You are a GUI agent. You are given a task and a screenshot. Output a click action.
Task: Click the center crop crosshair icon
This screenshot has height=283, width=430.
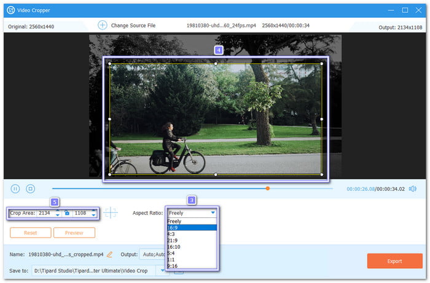point(110,212)
